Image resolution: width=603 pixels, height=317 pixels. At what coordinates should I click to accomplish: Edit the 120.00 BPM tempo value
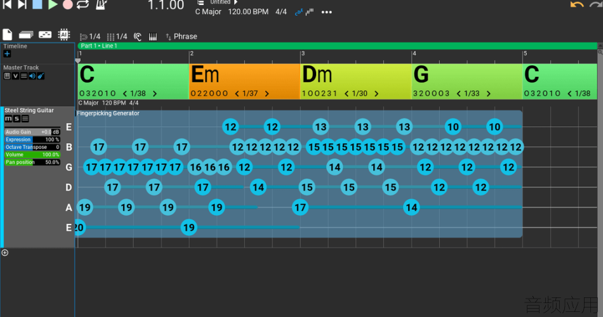248,12
